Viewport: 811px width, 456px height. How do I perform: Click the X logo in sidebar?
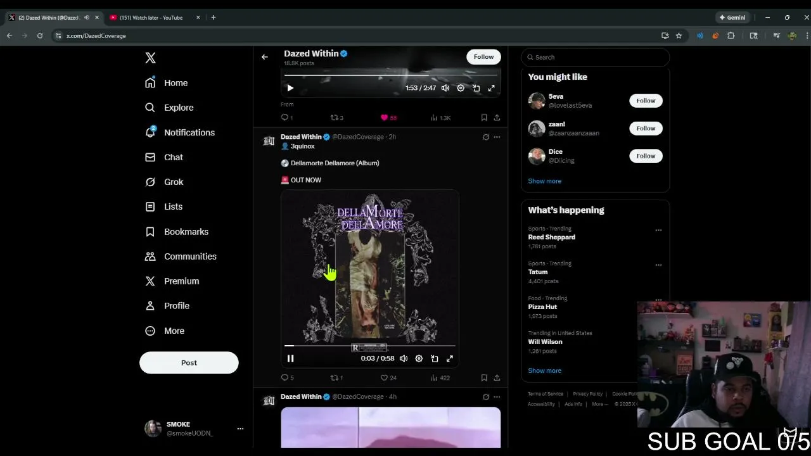pos(150,58)
